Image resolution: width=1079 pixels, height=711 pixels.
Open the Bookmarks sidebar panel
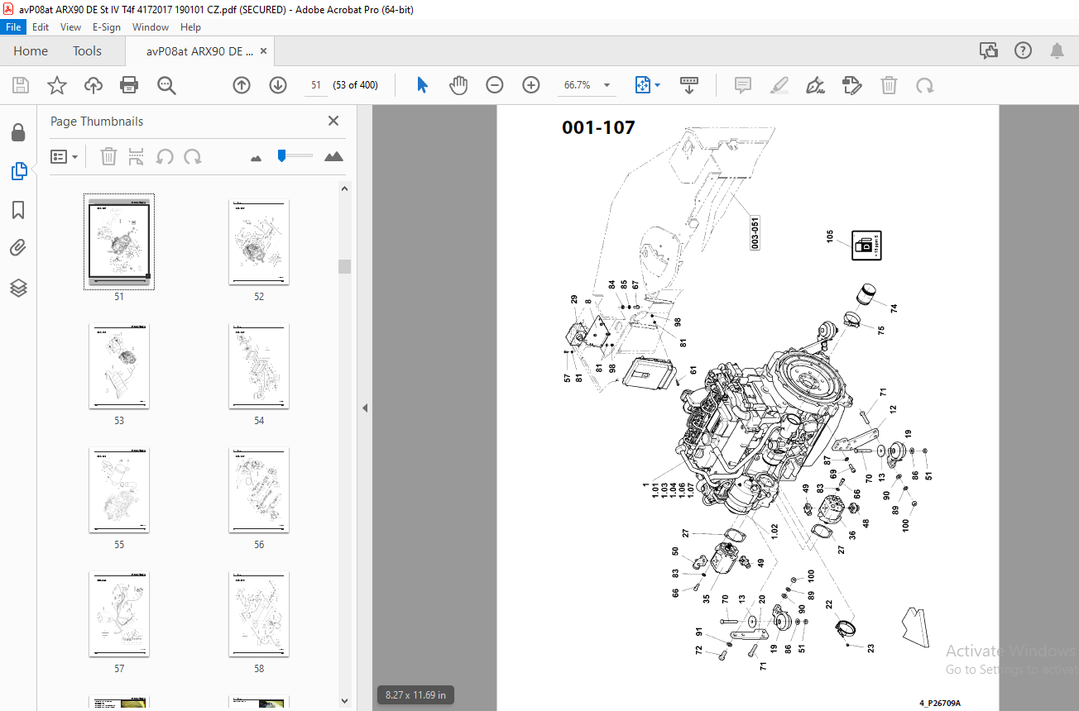[18, 210]
